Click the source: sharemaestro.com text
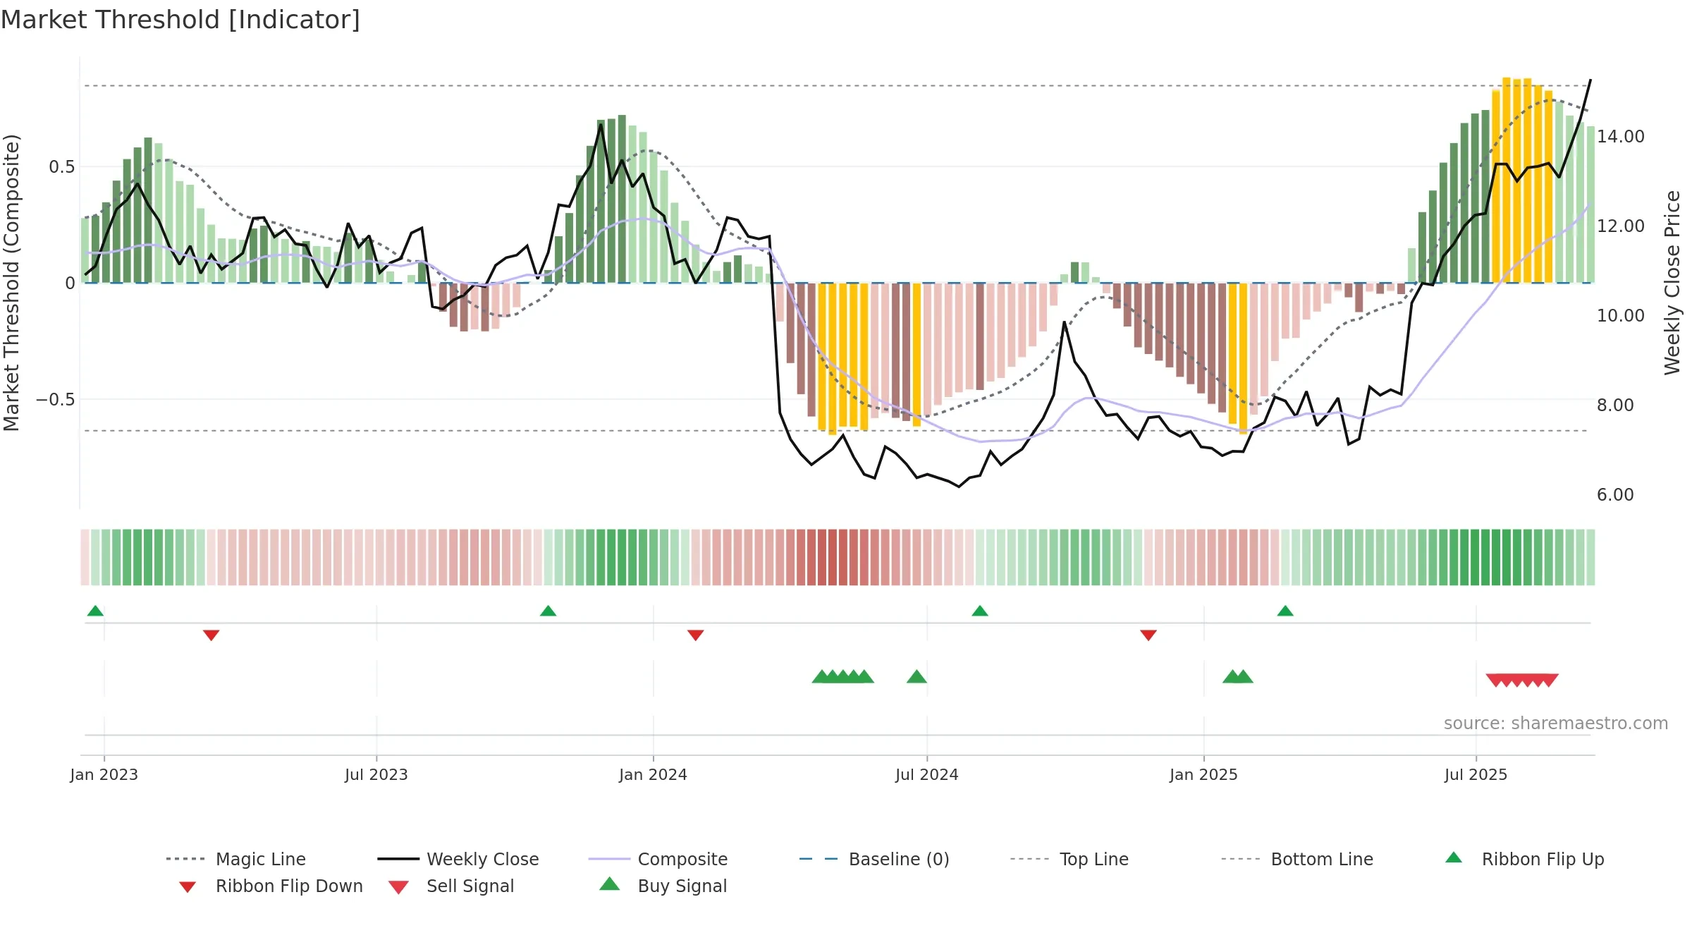This screenshot has height=952, width=1692. [1556, 723]
